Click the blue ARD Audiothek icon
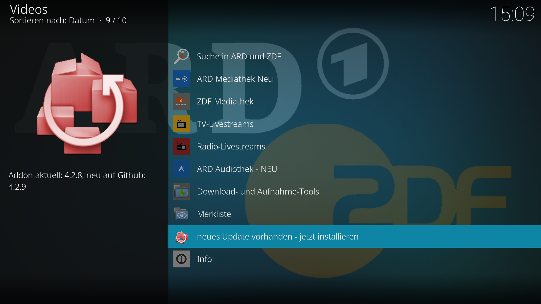This screenshot has height=304, width=541. click(x=181, y=169)
